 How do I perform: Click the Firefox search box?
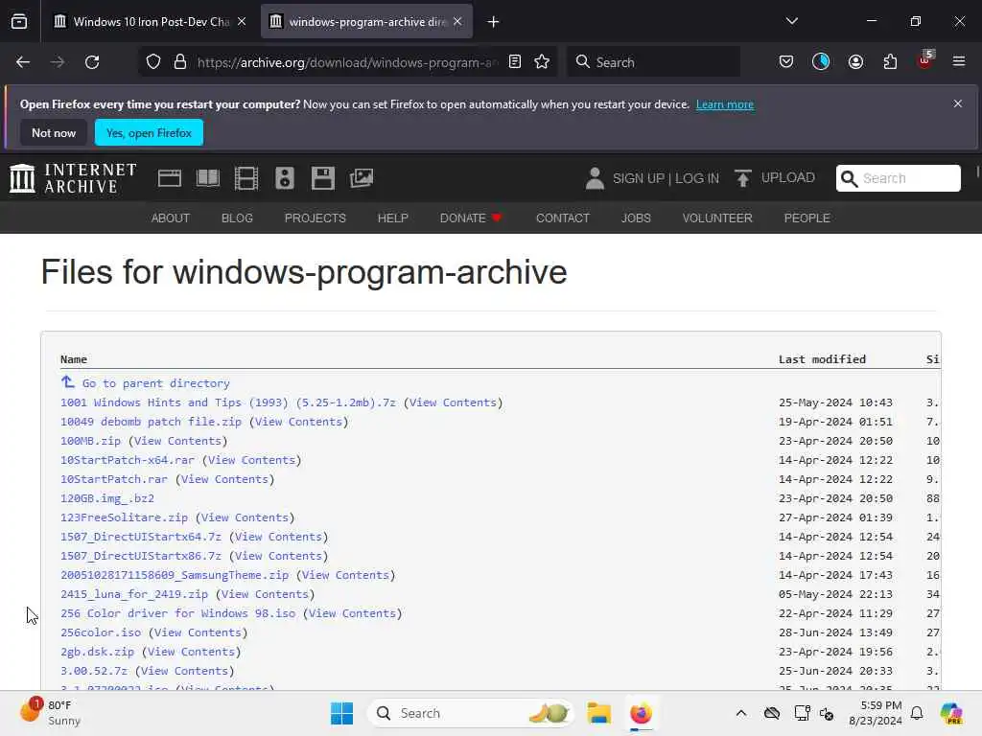pos(654,62)
